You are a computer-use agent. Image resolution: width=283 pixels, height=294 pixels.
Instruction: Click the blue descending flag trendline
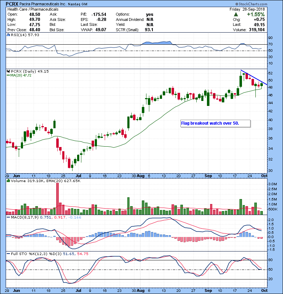(254, 77)
